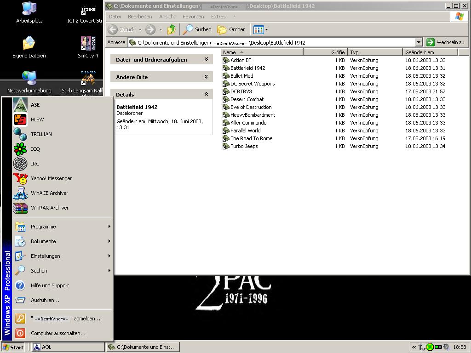Open the ? help menu

pos(234,17)
